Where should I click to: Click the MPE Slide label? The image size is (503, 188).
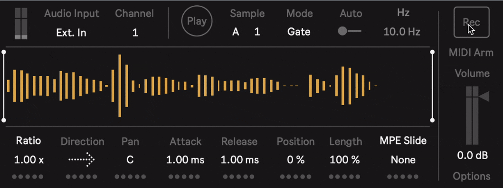(403, 140)
